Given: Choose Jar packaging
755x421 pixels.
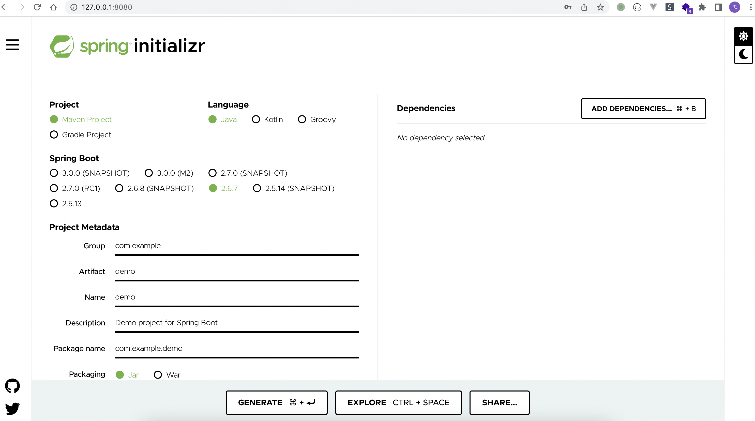Looking at the screenshot, I should (127, 375).
